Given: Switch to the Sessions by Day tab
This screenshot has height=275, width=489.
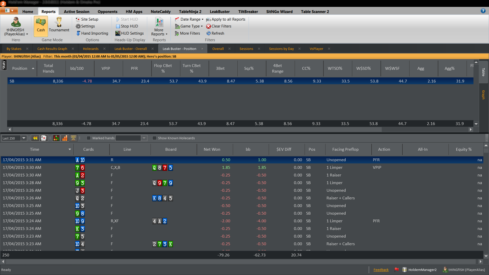Looking at the screenshot, I should point(281,49).
